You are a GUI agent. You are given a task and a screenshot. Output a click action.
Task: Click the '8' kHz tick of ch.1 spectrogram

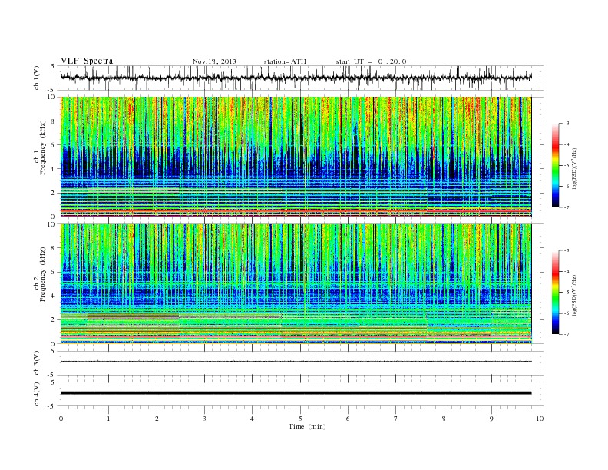[x=53, y=121]
